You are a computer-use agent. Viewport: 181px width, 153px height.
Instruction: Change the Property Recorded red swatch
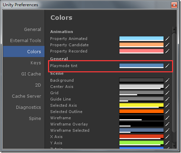[141, 51]
